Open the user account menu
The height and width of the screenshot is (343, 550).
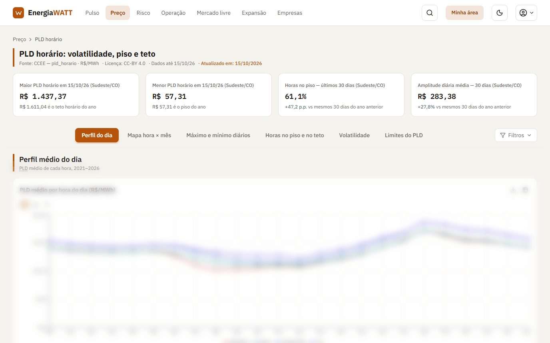[x=526, y=13]
